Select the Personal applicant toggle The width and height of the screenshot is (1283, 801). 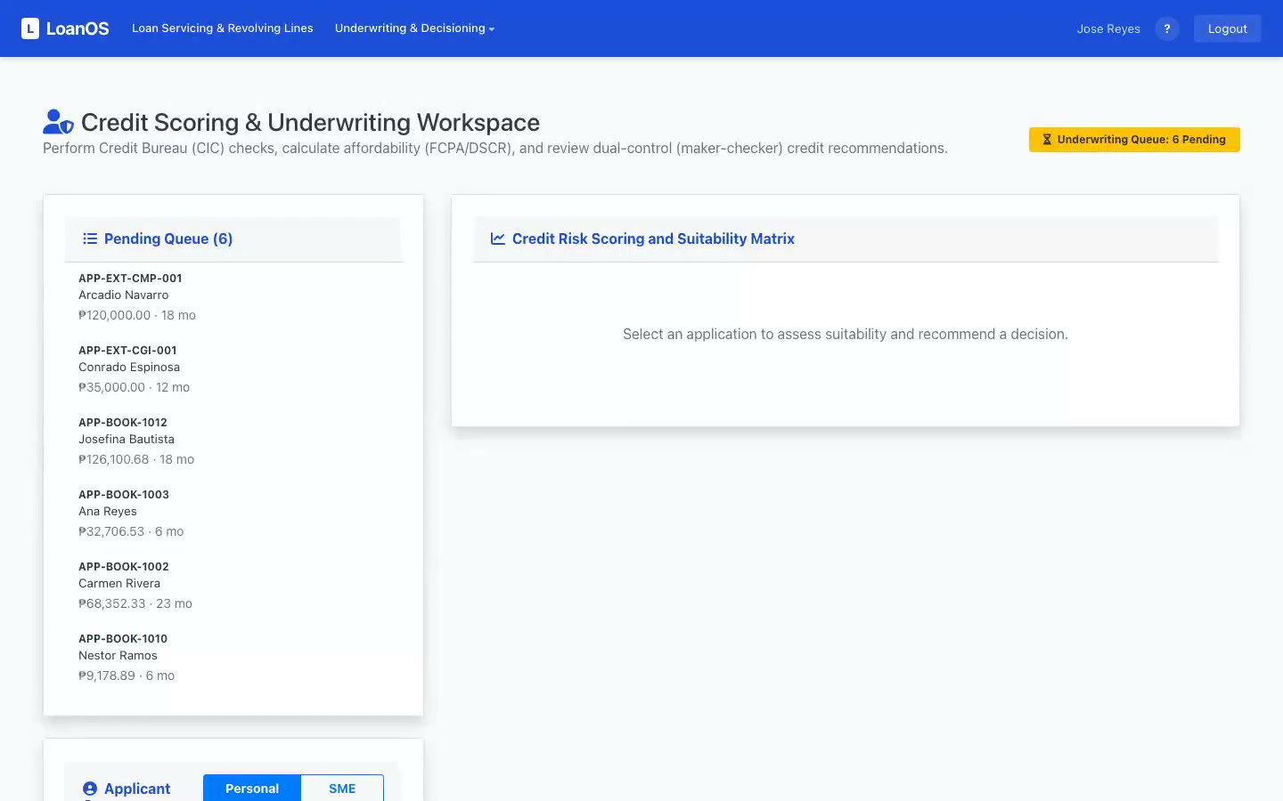point(252,789)
